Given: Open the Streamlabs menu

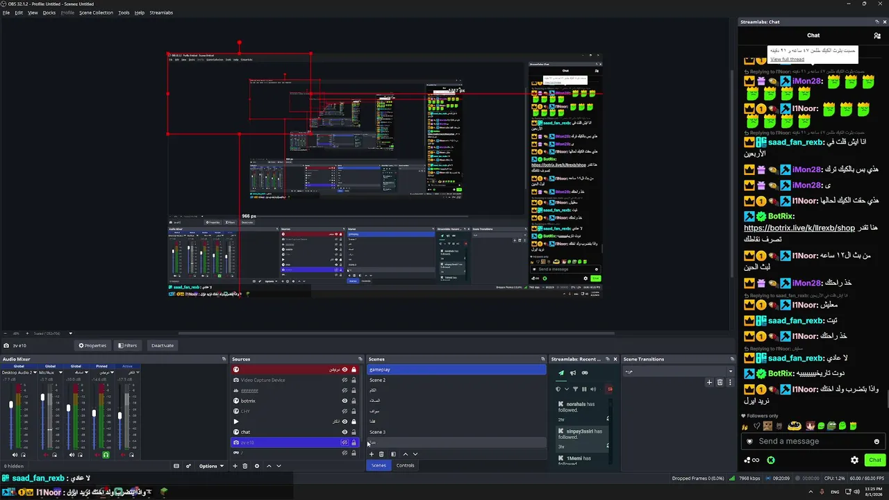Looking at the screenshot, I should click(x=161, y=12).
